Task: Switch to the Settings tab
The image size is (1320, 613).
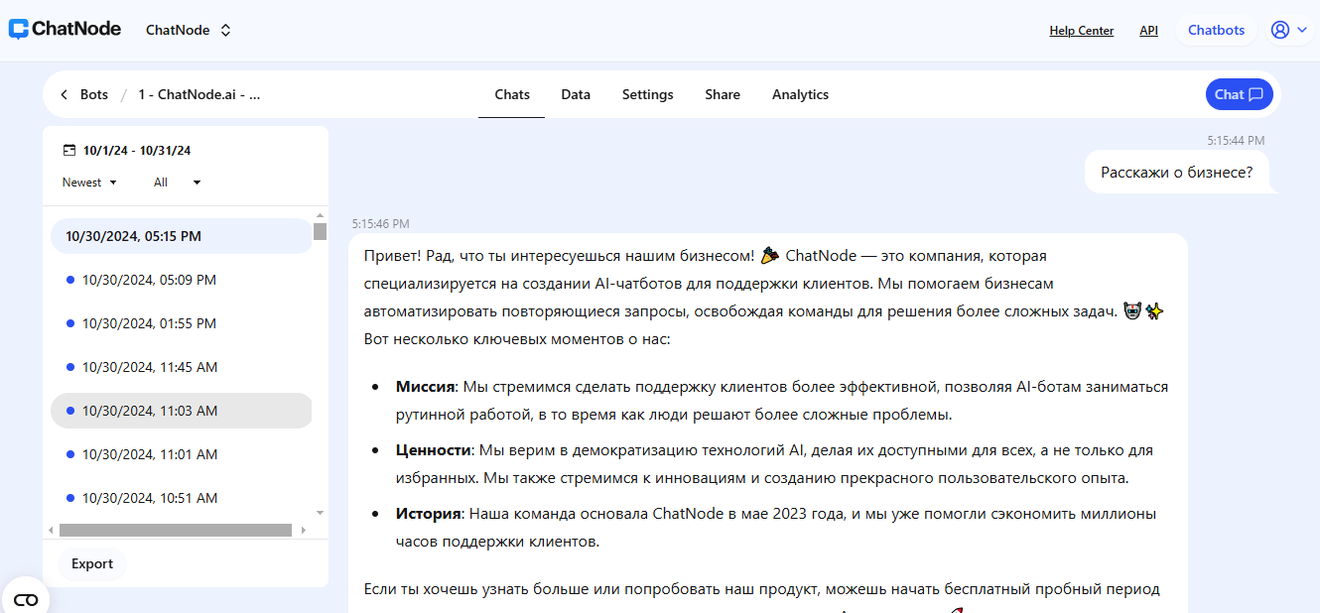Action: click(x=648, y=95)
